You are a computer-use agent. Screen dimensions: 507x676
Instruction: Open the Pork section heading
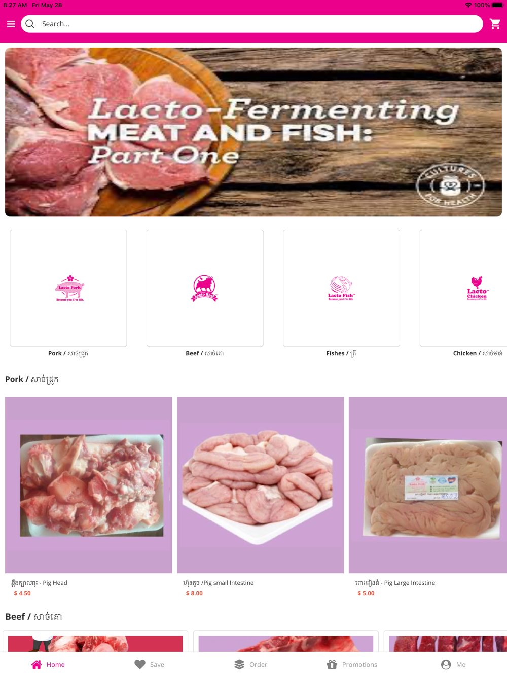click(32, 379)
